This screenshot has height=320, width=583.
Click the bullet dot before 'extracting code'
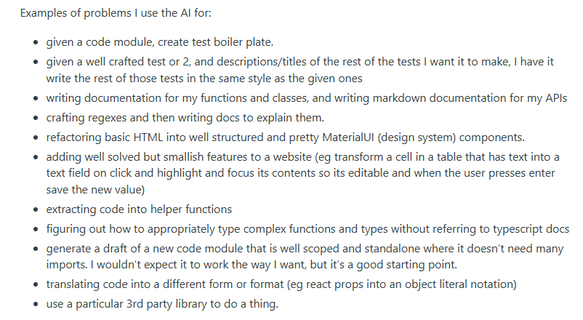coord(36,209)
